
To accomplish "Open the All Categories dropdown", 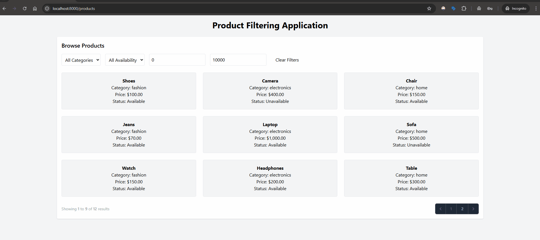I will [81, 60].
